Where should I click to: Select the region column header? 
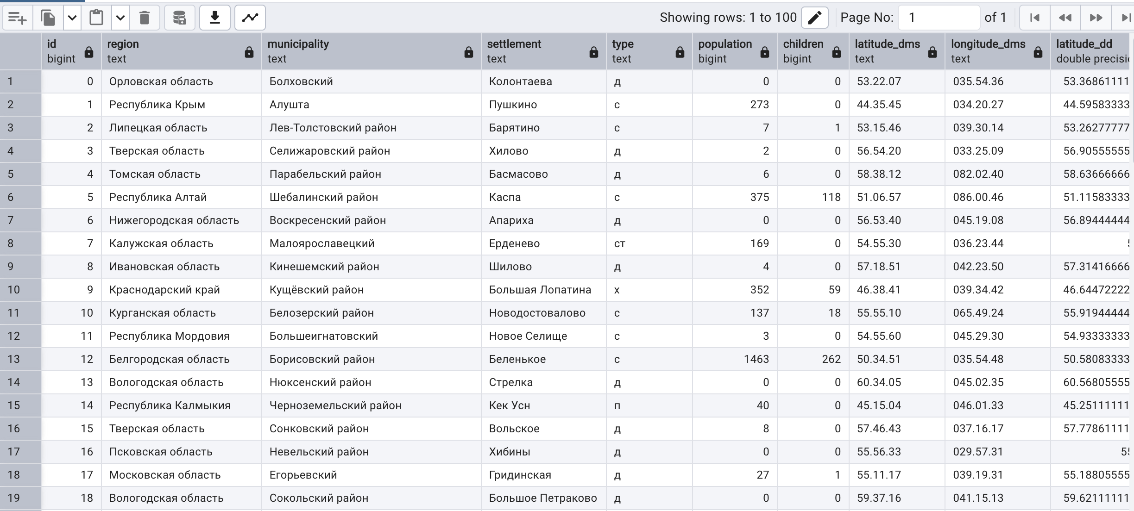182,51
